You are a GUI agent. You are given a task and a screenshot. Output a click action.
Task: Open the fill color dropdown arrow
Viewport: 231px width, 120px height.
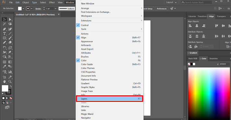[x=23, y=8]
